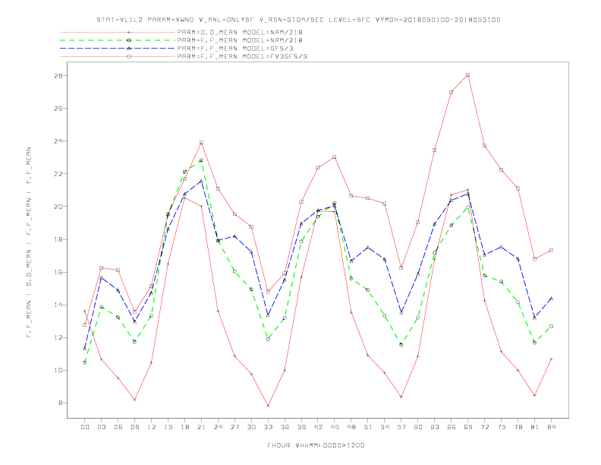Image resolution: width=601 pixels, height=465 pixels.
Task: Click blue GFS triangle data point at hour 57
Action: pos(401,313)
